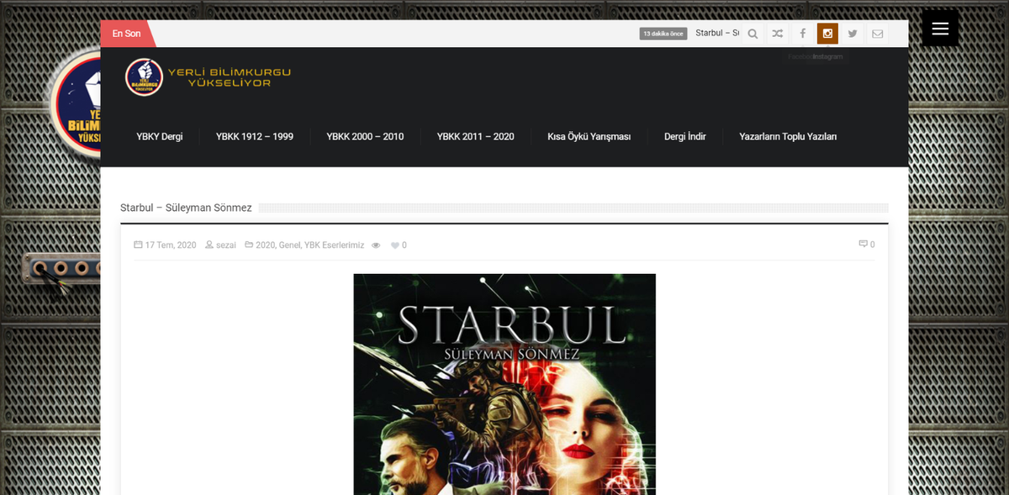Click the 17 Tem, 2020 date
Image resolution: width=1009 pixels, height=495 pixels.
pos(171,245)
